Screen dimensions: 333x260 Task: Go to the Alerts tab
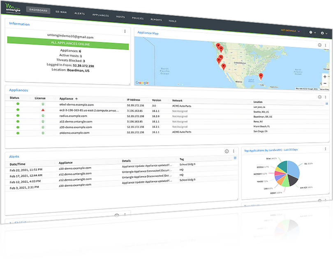click(79, 14)
